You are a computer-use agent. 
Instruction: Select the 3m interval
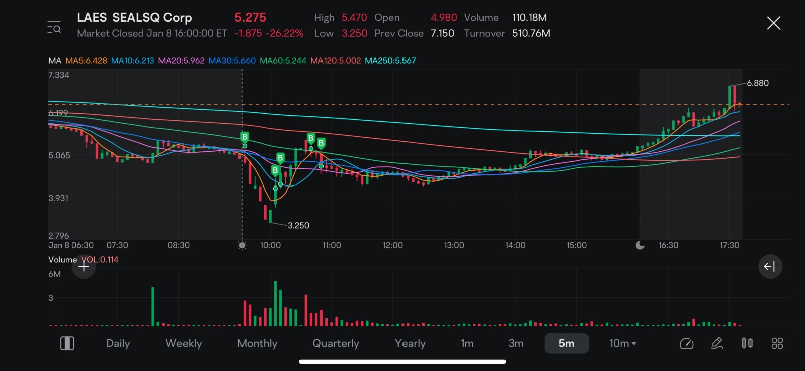click(x=516, y=343)
